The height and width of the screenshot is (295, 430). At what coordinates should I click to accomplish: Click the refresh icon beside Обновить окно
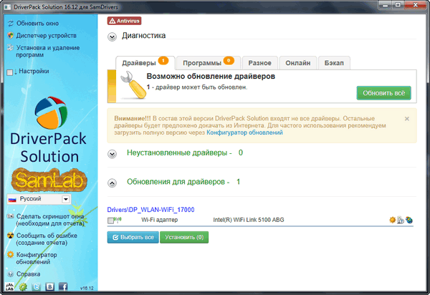(11, 24)
